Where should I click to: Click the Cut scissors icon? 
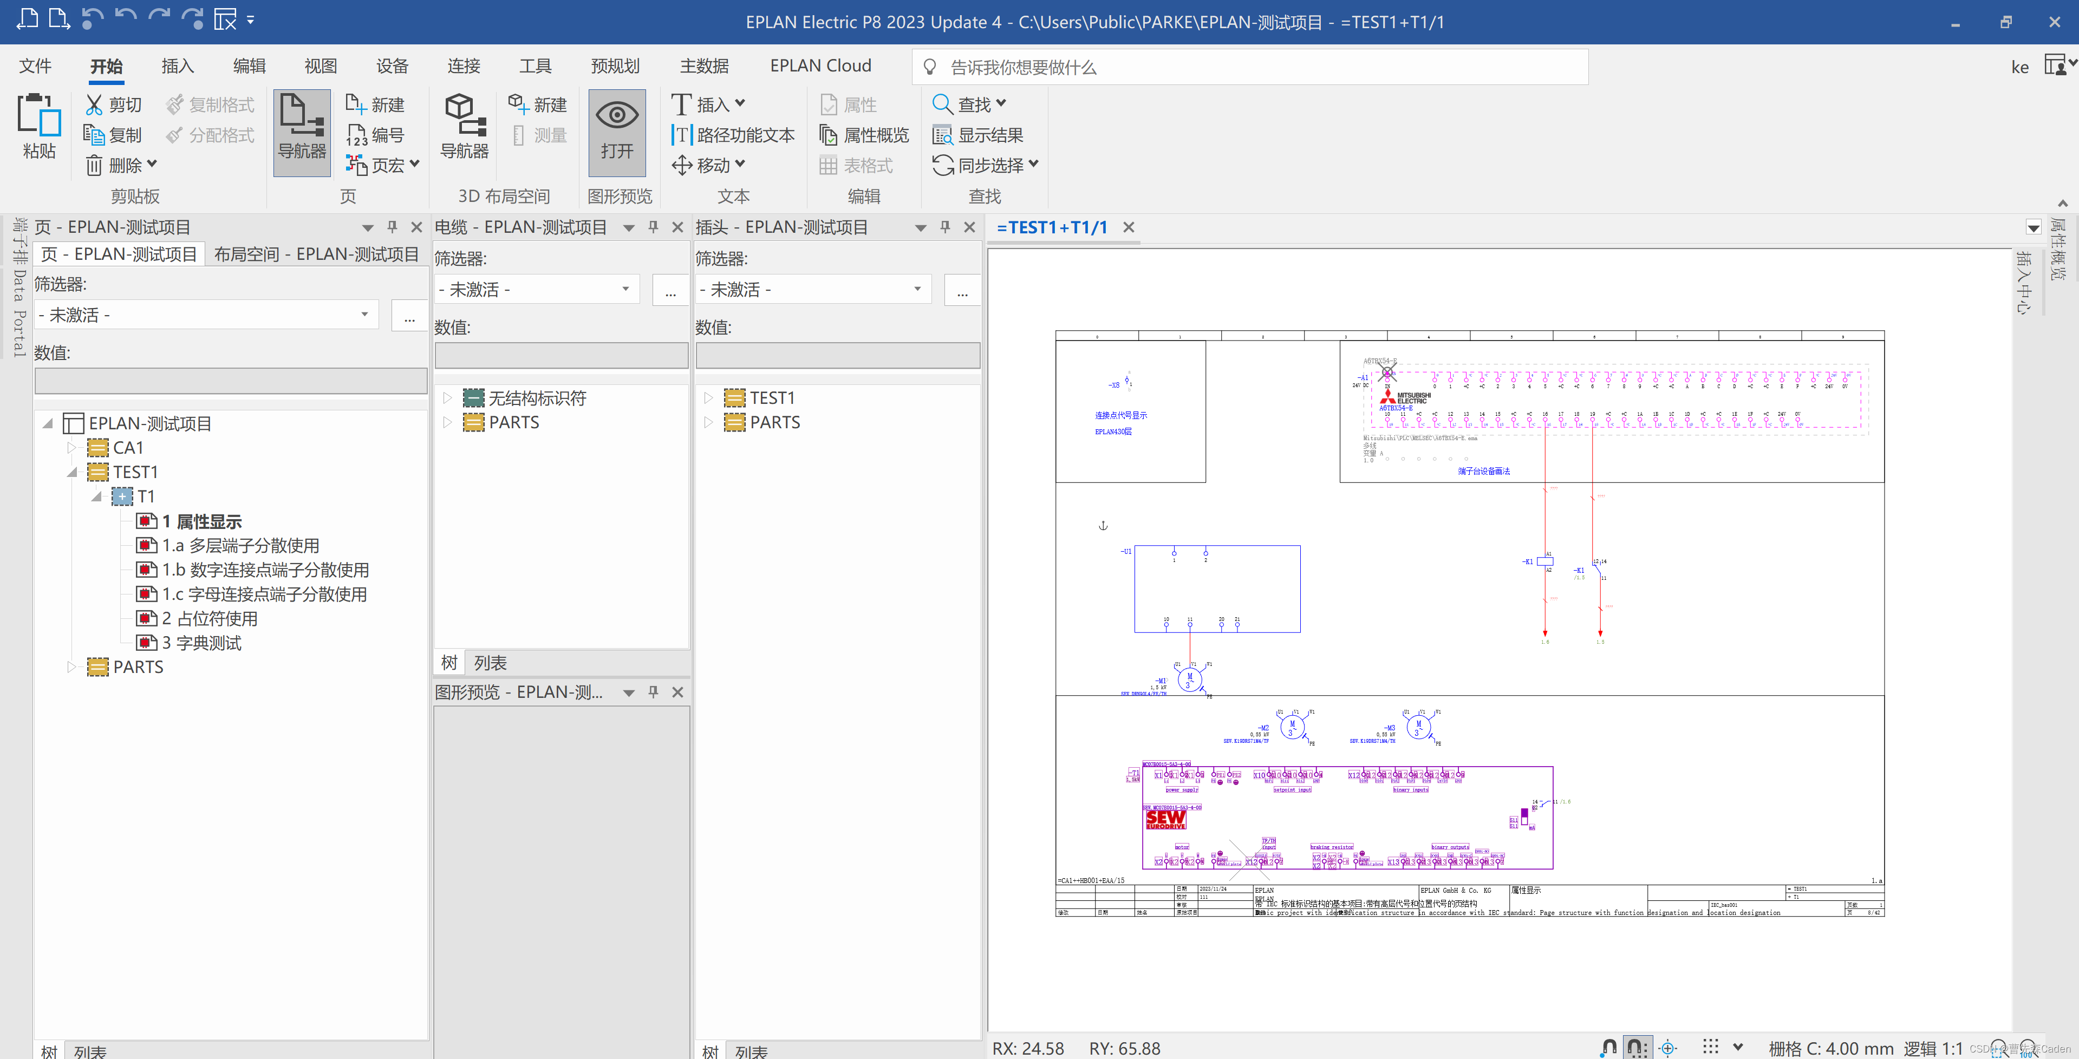tap(94, 105)
